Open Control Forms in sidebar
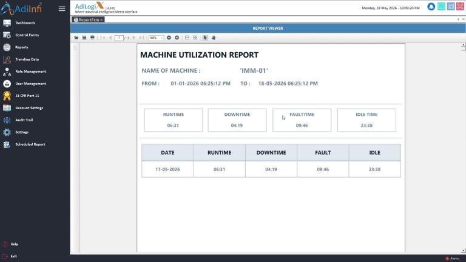Image resolution: width=466 pixels, height=262 pixels. coord(27,35)
